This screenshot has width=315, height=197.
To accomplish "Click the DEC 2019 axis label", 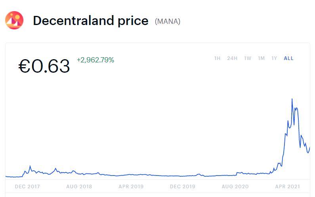I will coord(183,186).
